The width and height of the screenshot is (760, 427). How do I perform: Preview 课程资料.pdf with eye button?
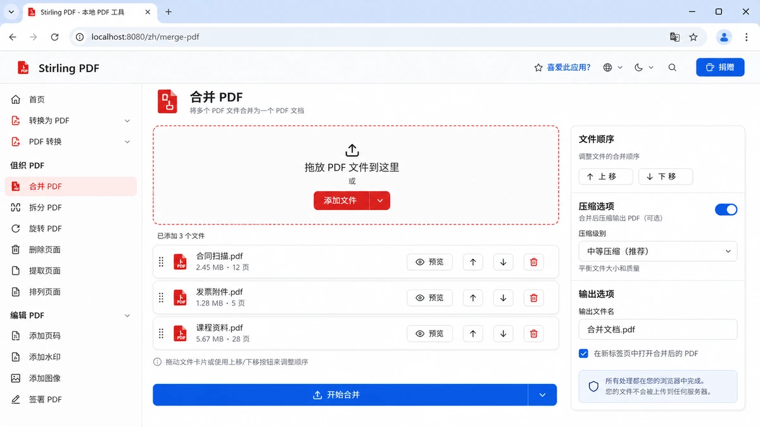[x=429, y=333]
